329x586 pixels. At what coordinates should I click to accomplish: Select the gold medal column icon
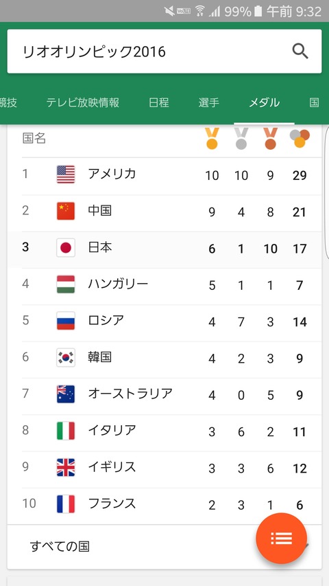[x=212, y=139]
